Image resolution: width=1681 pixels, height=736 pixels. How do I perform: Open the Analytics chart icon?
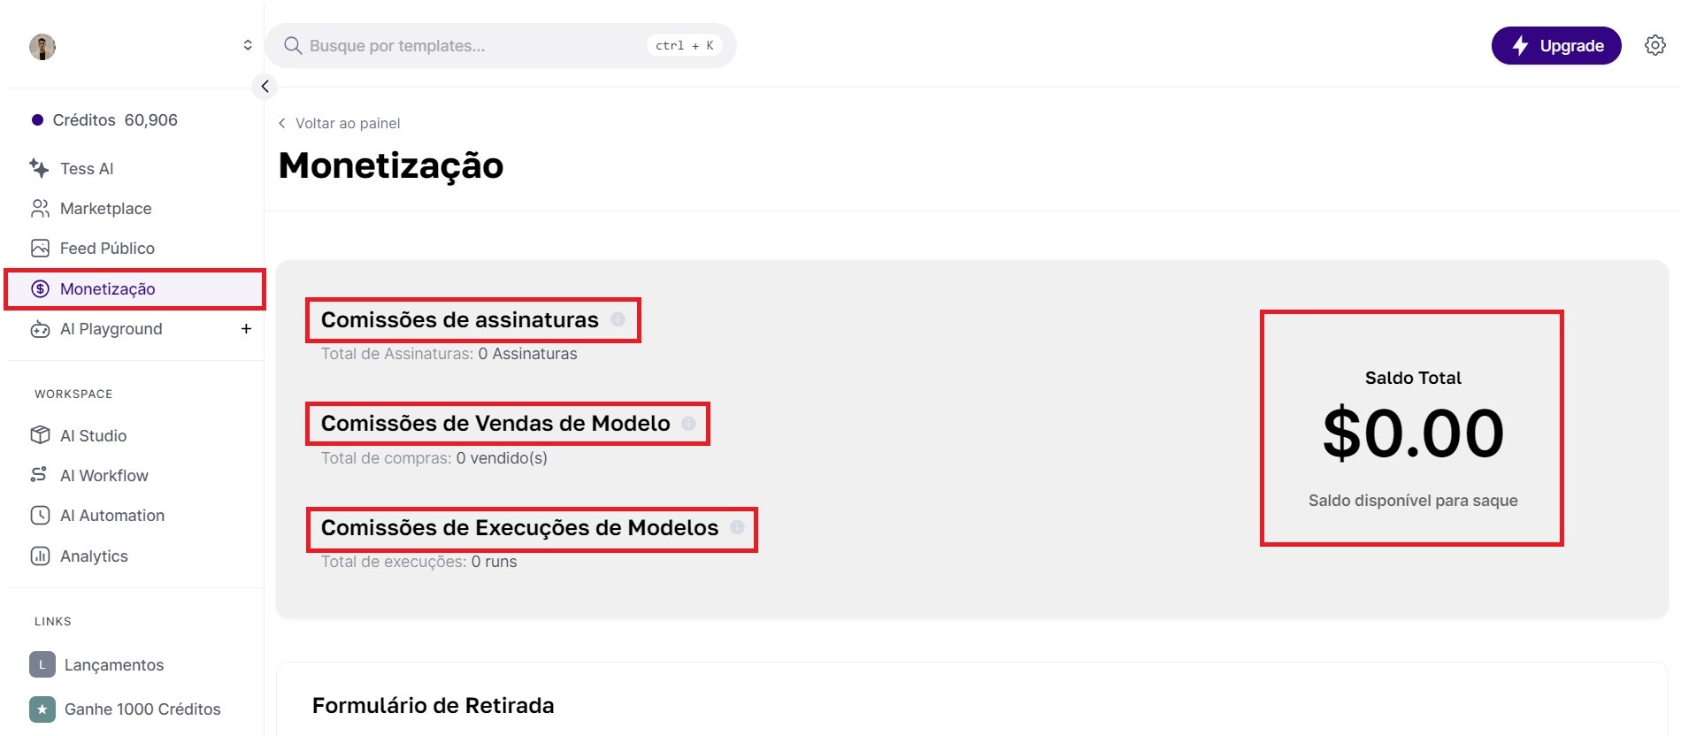tap(40, 556)
